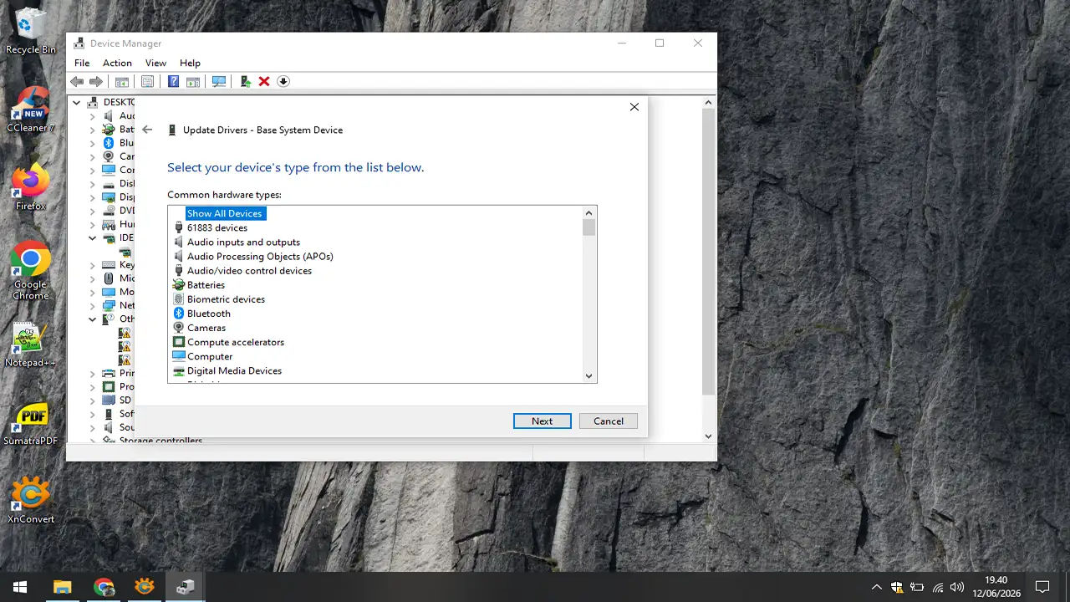
Task: Open the View menu in Device Manager
Action: (x=155, y=63)
